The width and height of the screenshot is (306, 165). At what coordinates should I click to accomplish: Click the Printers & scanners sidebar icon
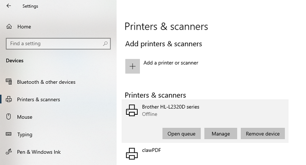point(9,100)
